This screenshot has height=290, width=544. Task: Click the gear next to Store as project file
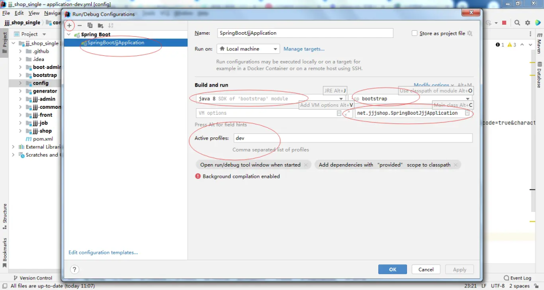pyautogui.click(x=470, y=33)
